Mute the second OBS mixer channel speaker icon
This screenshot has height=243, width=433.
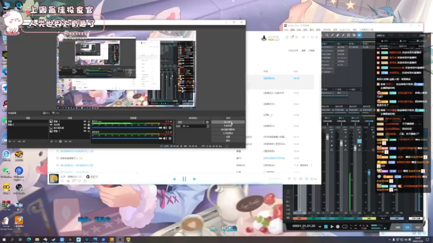[x=165, y=138]
